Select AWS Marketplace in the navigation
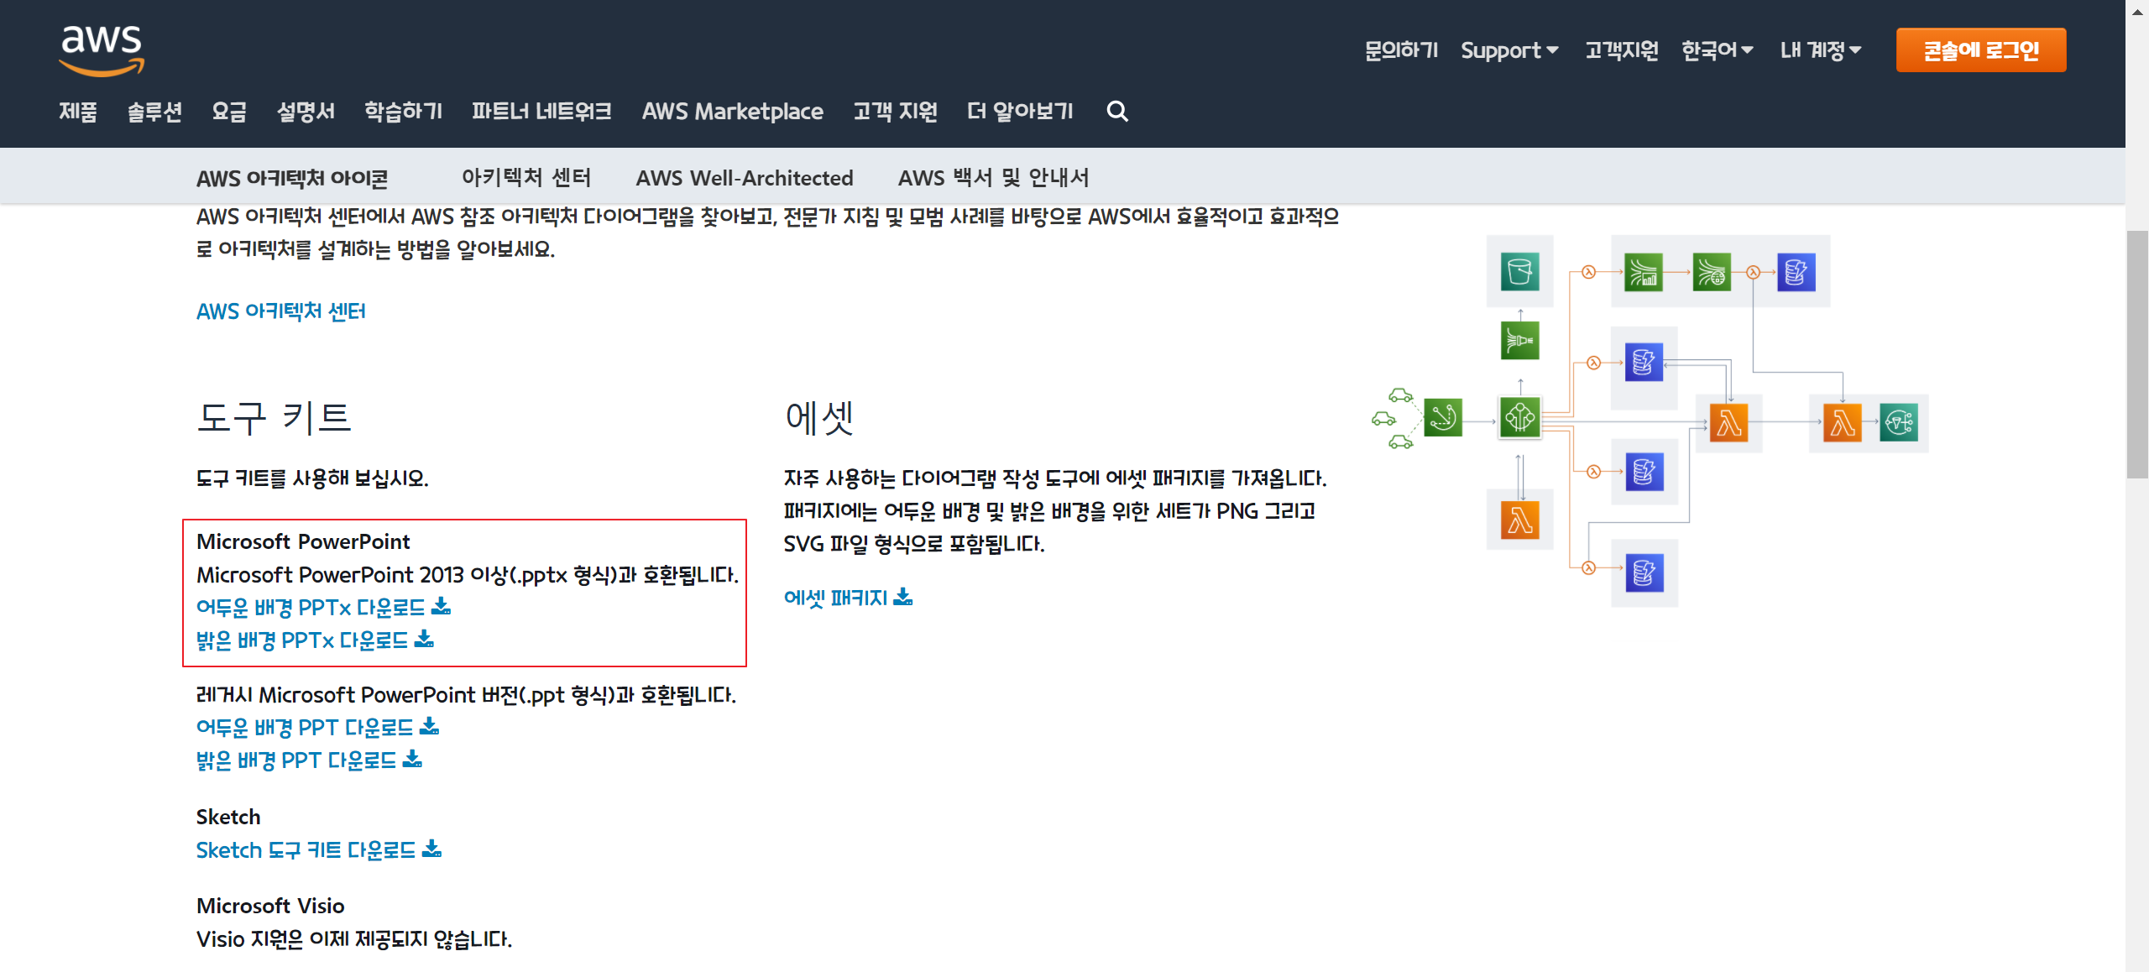 point(732,111)
